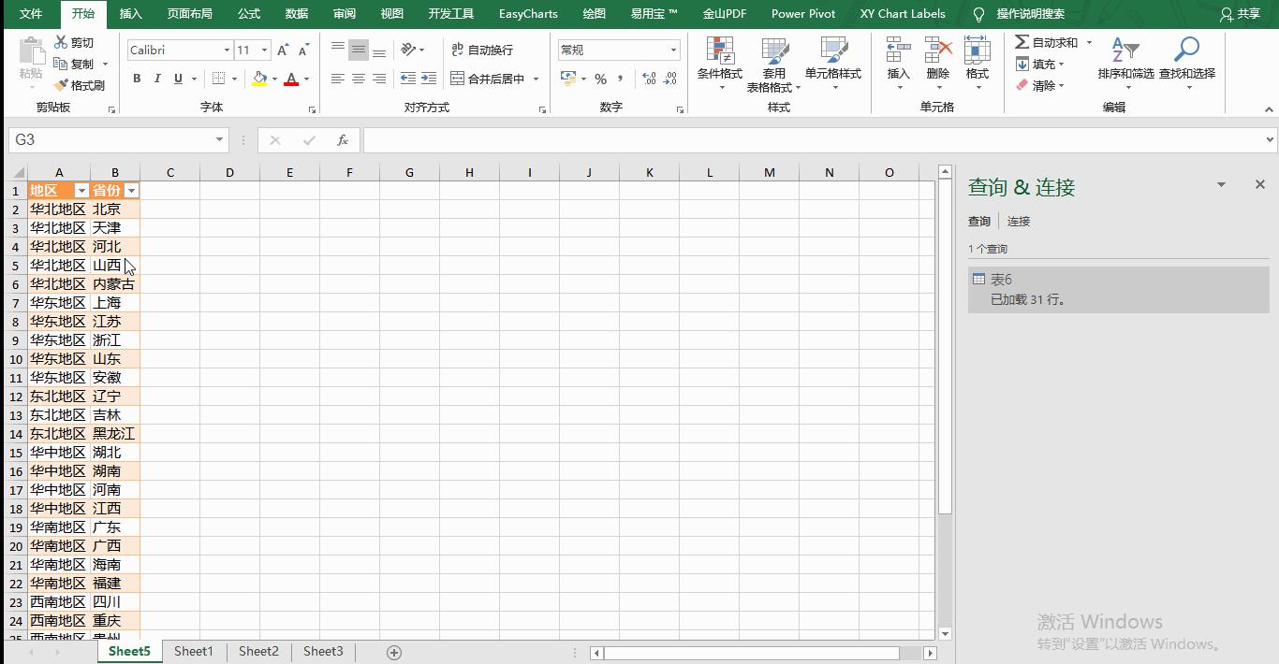This screenshot has height=664, width=1279.
Task: Switch to the 连接 tab in Queries pane
Action: point(1019,221)
